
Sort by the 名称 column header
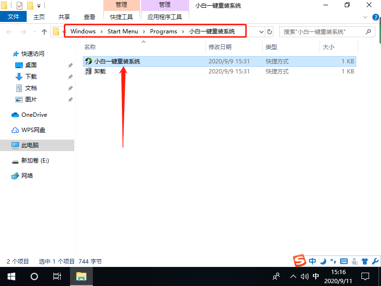coord(90,47)
